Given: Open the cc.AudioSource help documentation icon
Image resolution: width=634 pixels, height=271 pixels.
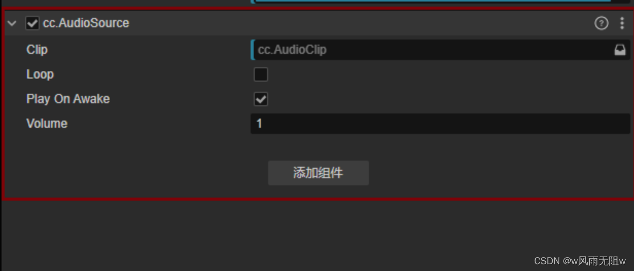Looking at the screenshot, I should (x=601, y=23).
